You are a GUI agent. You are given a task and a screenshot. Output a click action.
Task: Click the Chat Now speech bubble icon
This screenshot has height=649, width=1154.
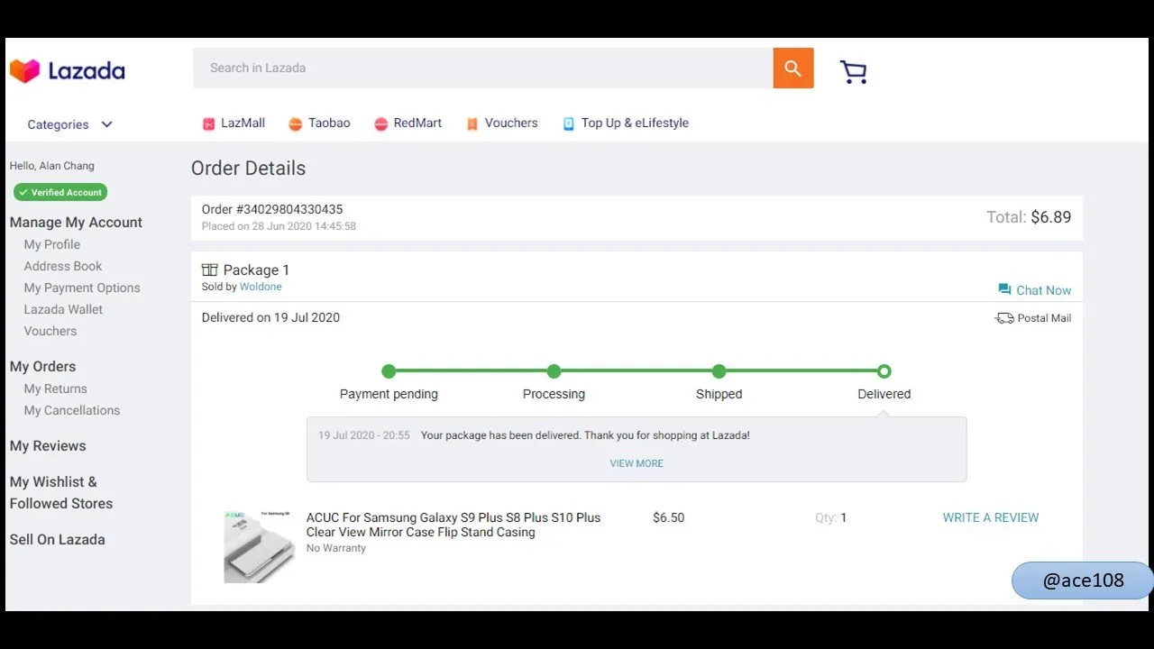tap(1004, 289)
